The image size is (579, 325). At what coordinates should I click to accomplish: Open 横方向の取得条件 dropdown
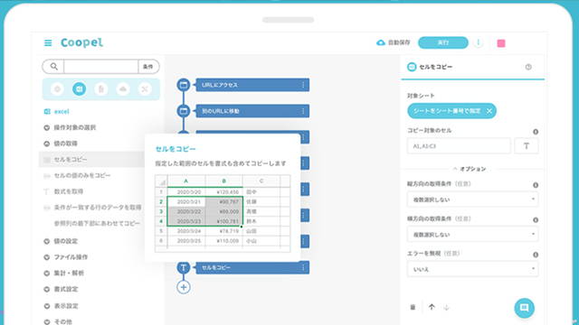[x=472, y=235]
